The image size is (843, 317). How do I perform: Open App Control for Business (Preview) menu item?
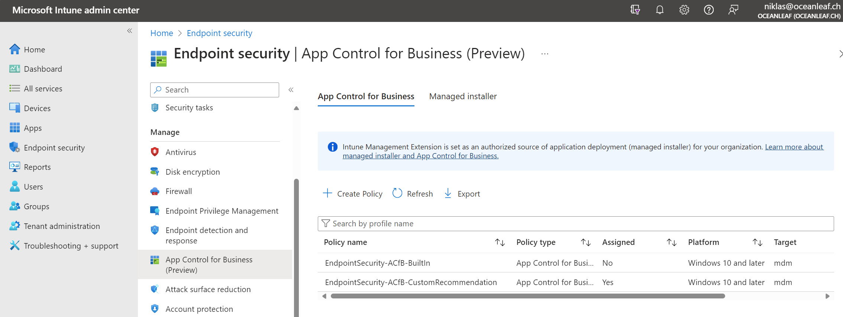(215, 265)
